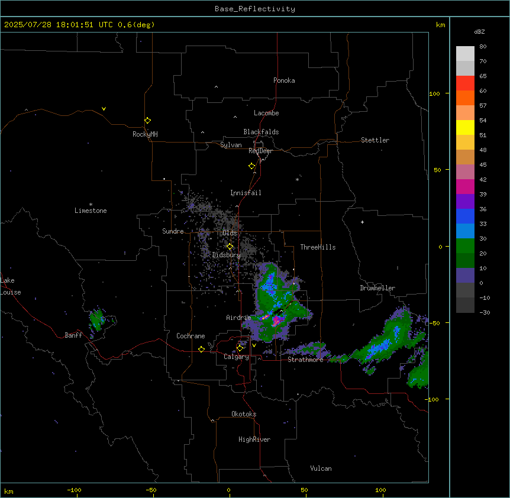
Task: Click the Didsbury city label
Action: [x=227, y=255]
